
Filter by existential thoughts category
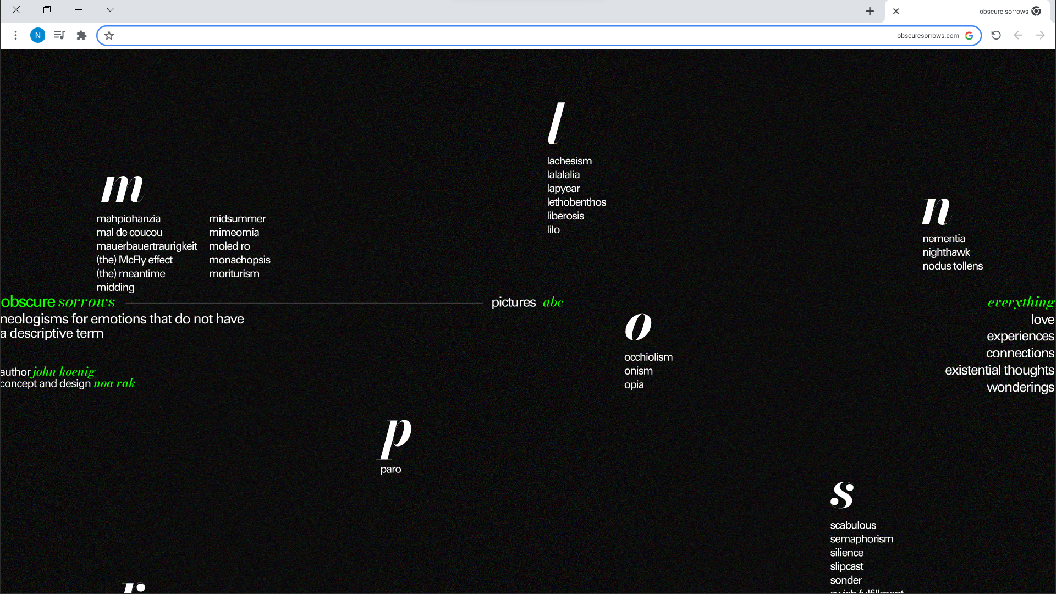tap(999, 370)
